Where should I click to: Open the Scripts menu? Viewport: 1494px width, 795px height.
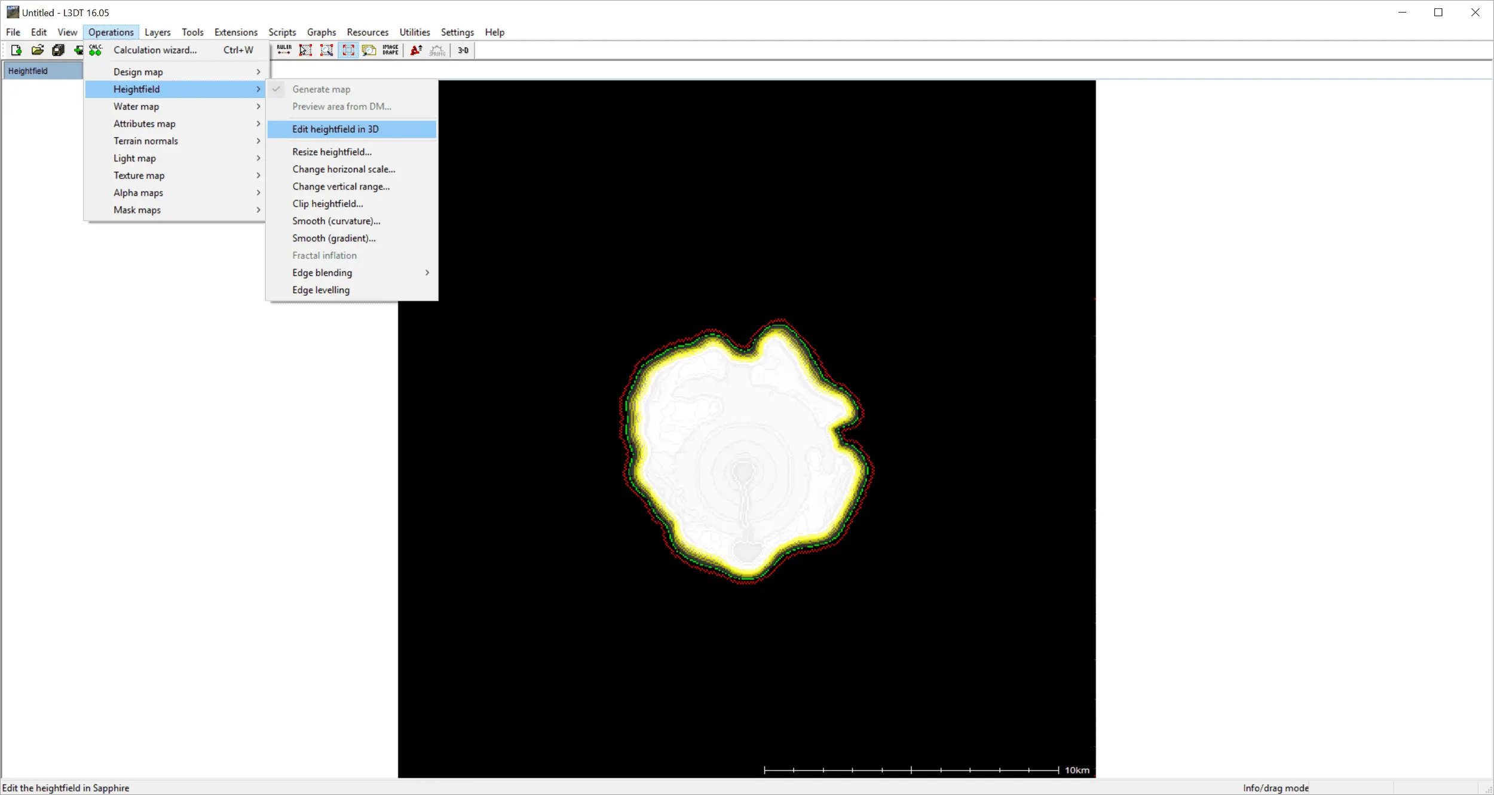pyautogui.click(x=282, y=32)
